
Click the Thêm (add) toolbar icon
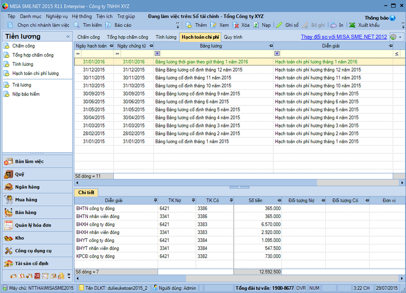click(x=189, y=25)
